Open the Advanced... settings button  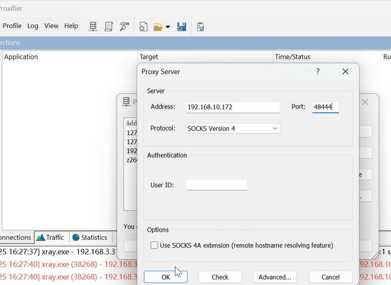coord(275,277)
